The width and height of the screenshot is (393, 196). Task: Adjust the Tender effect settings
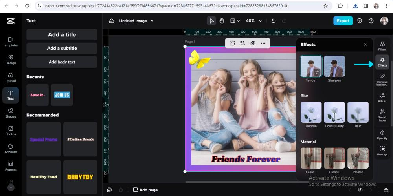[x=317, y=72]
